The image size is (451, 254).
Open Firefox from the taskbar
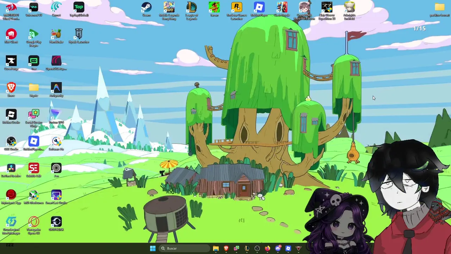click(x=267, y=248)
